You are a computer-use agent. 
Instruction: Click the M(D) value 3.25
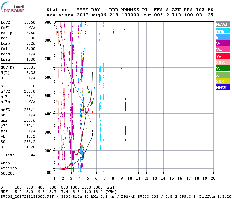click(x=31, y=73)
